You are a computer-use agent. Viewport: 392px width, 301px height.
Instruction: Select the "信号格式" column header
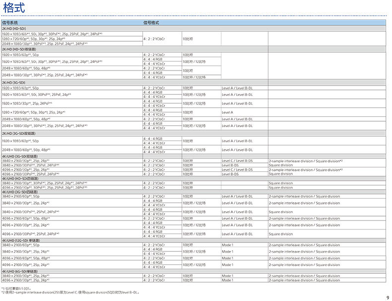point(151,22)
